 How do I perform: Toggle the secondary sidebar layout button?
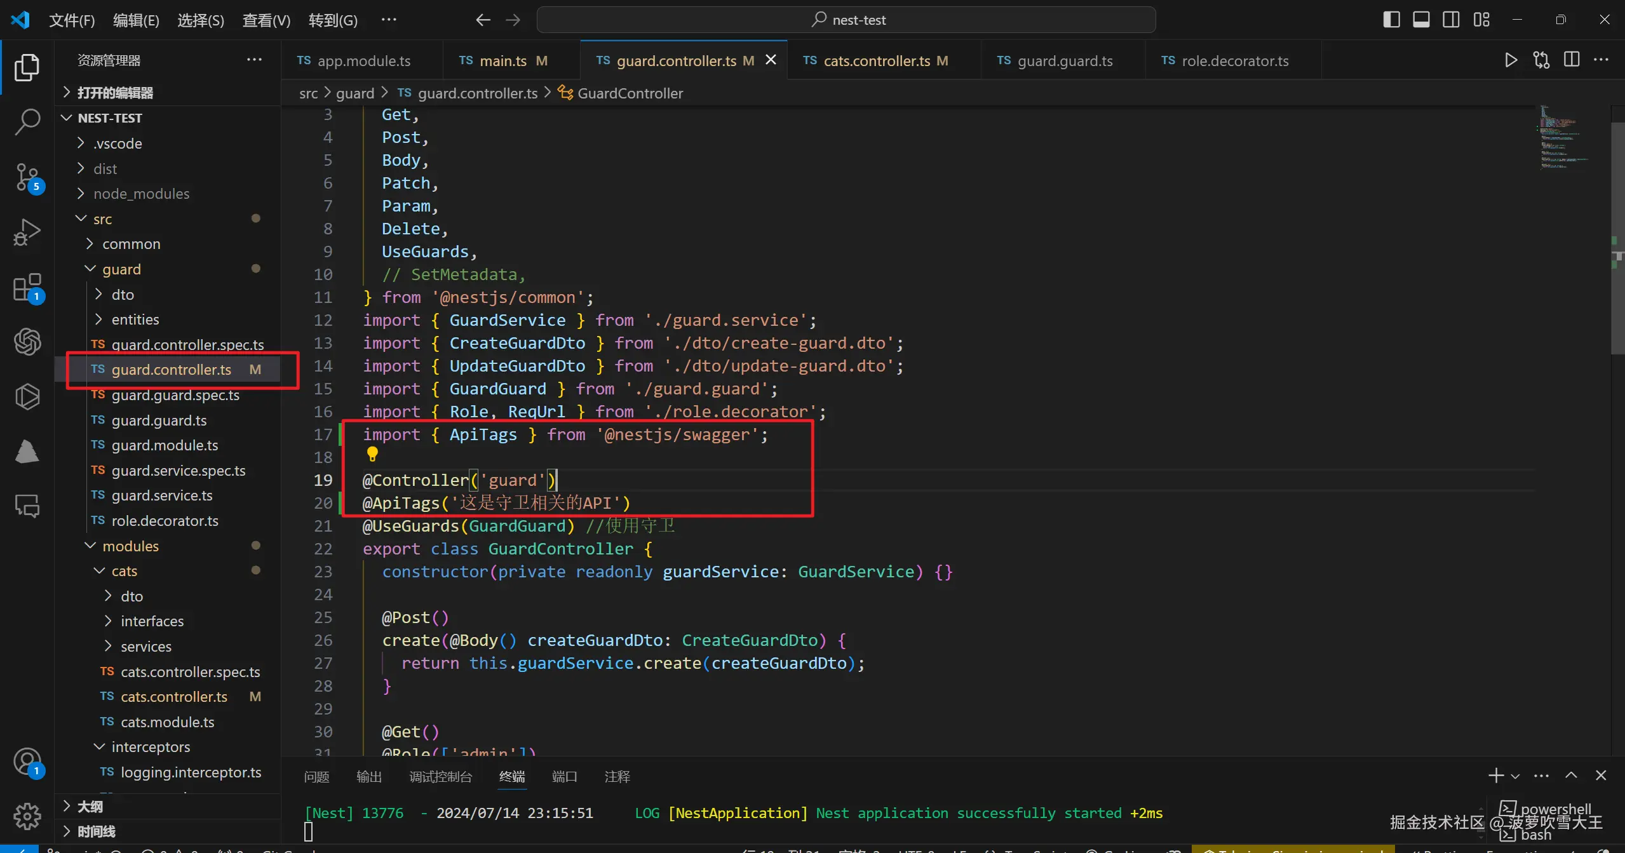point(1451,20)
